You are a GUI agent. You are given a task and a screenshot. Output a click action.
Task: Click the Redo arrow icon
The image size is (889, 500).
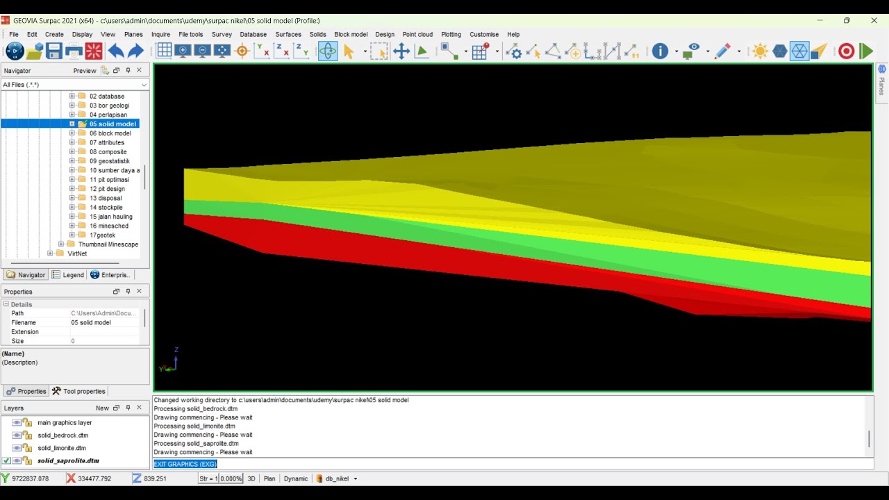(x=135, y=51)
